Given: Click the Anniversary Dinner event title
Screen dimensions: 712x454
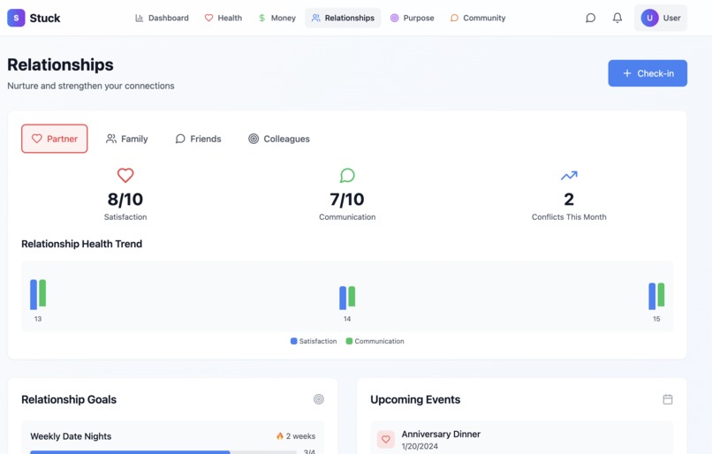Looking at the screenshot, I should pos(441,434).
